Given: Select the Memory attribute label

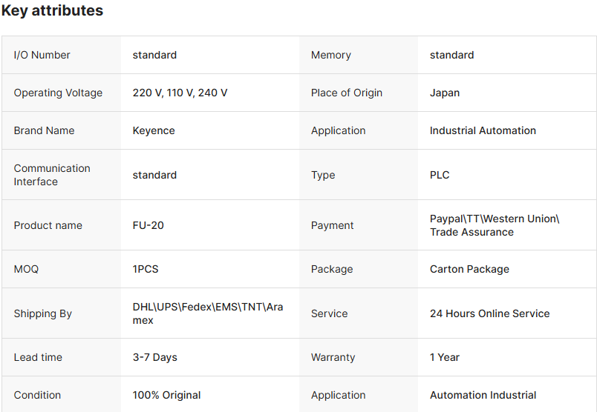Looking at the screenshot, I should 331,55.
